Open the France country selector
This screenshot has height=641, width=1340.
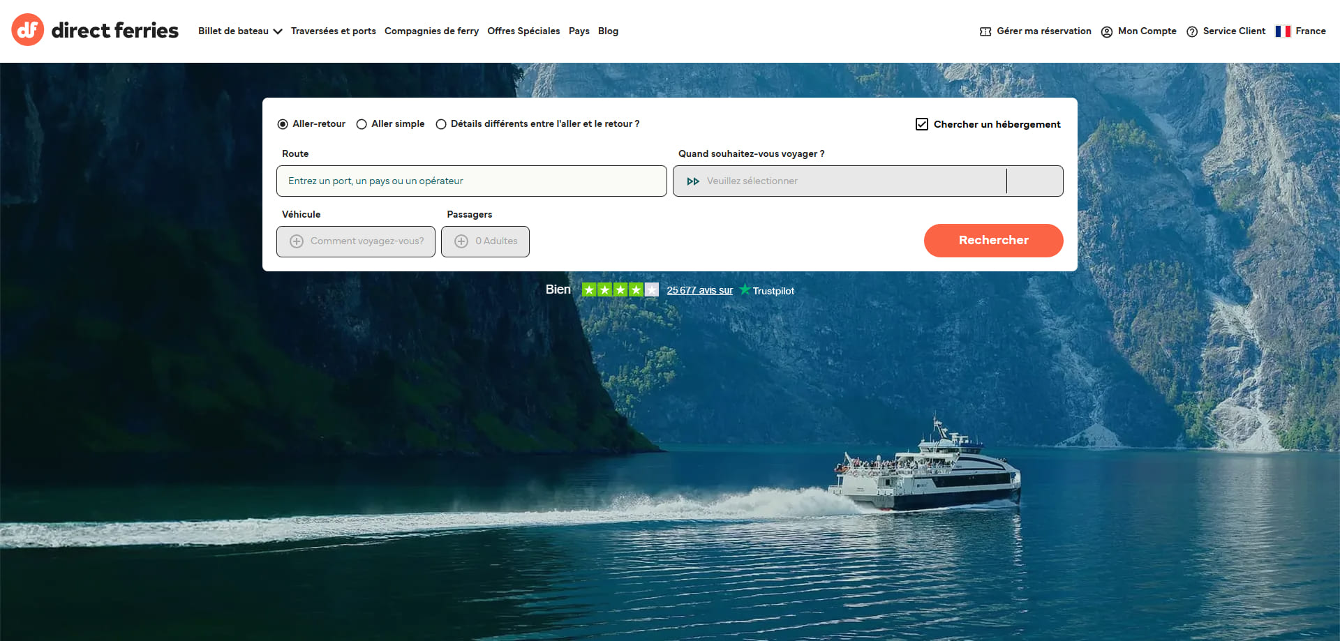click(1301, 31)
